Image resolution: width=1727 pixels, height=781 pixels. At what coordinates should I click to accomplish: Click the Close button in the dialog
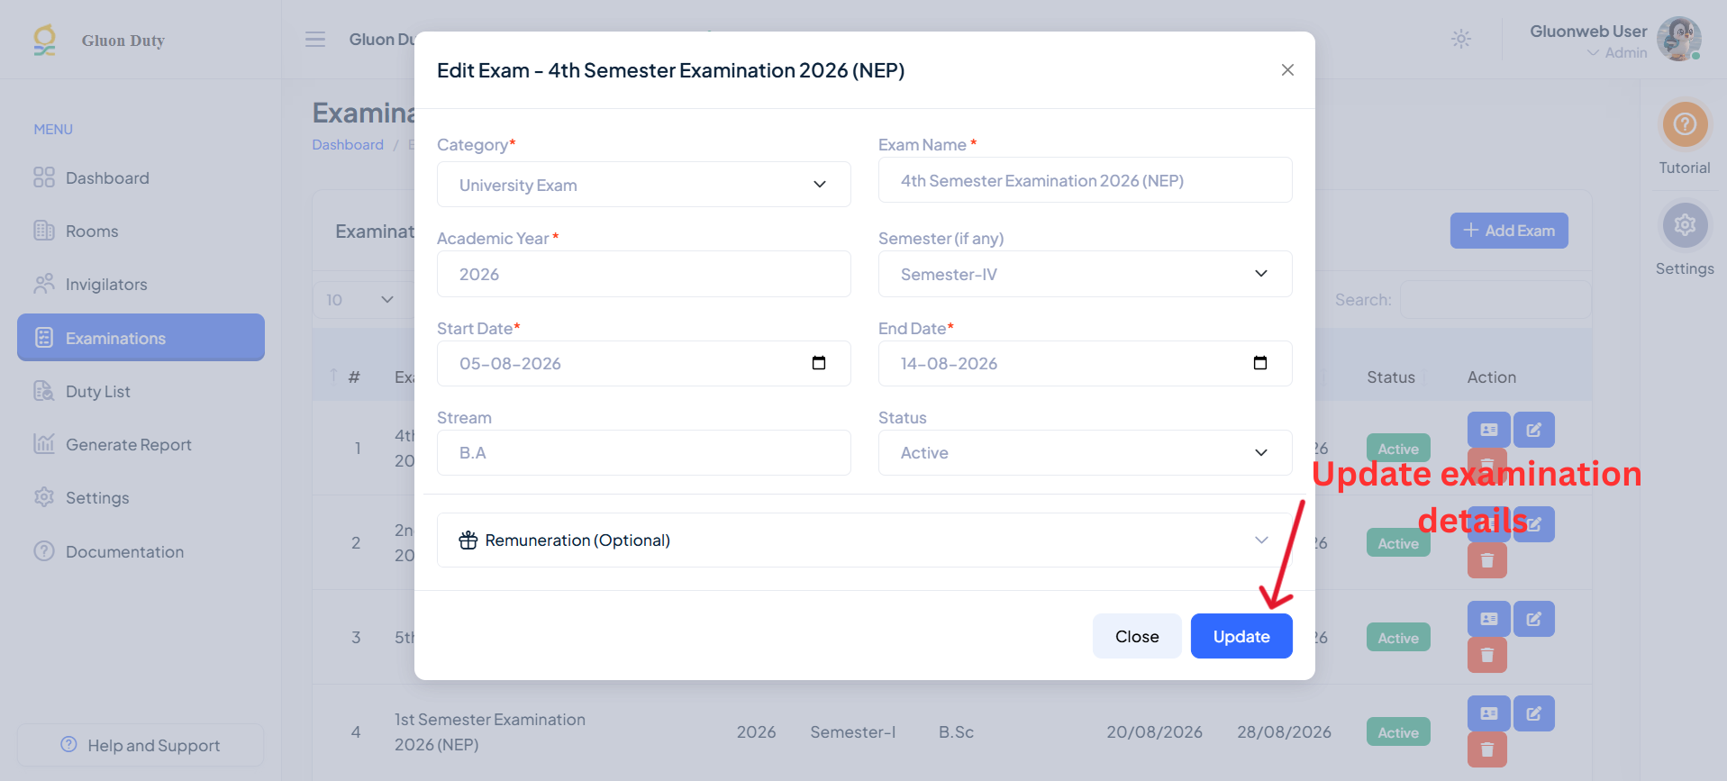coord(1137,636)
